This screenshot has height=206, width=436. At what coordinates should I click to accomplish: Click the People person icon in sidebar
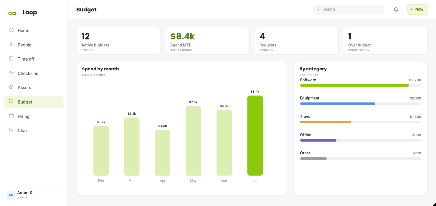point(11,44)
